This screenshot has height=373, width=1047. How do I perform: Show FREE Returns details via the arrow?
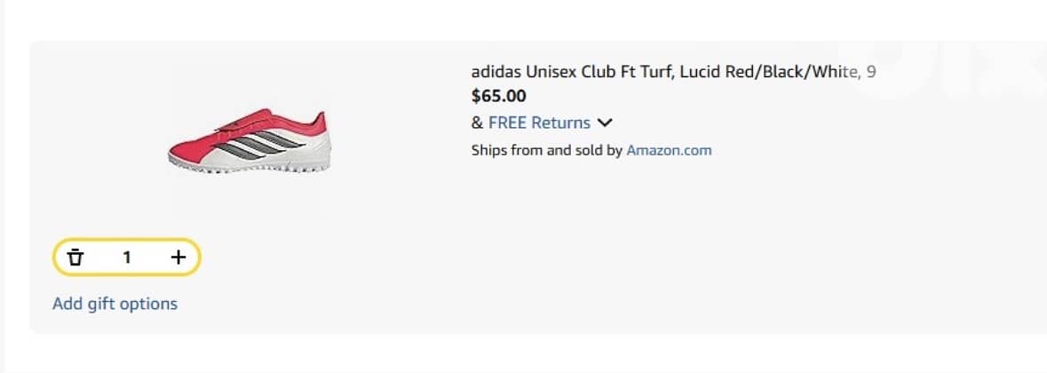607,123
